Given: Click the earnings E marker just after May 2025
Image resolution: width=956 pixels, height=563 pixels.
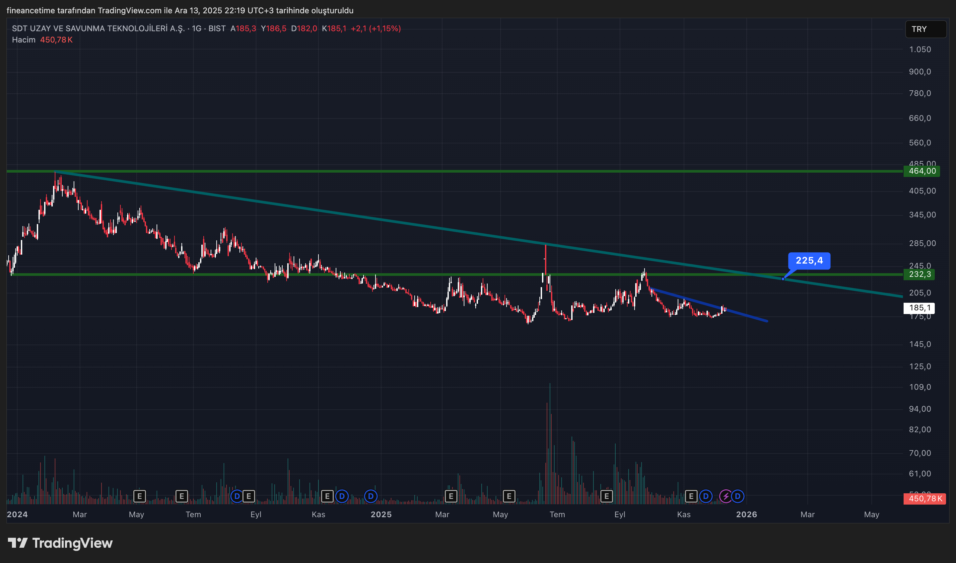Looking at the screenshot, I should (x=509, y=496).
